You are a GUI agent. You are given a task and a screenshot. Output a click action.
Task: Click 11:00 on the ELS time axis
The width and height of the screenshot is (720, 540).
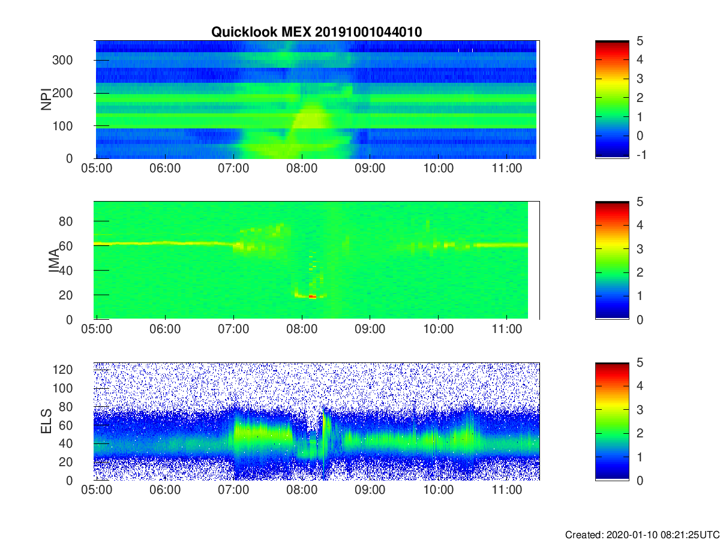coord(507,491)
